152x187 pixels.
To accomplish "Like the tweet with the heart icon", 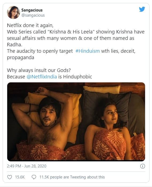I will [x=10, y=177].
